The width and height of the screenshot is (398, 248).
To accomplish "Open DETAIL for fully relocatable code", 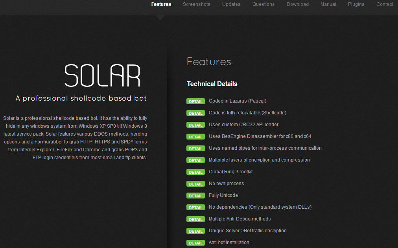I will point(195,113).
